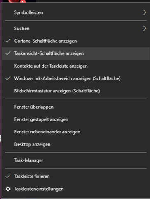The image size is (150, 199).
Task: Click the checkmark next to Windows Ink-Arbeitsbereich
Action: coord(8,78)
